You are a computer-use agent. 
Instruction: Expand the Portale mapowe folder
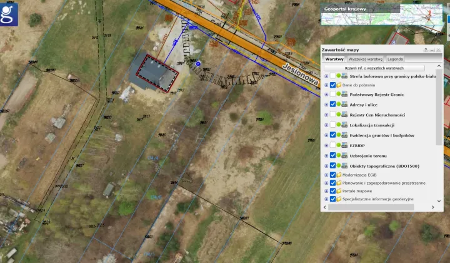[x=326, y=191]
